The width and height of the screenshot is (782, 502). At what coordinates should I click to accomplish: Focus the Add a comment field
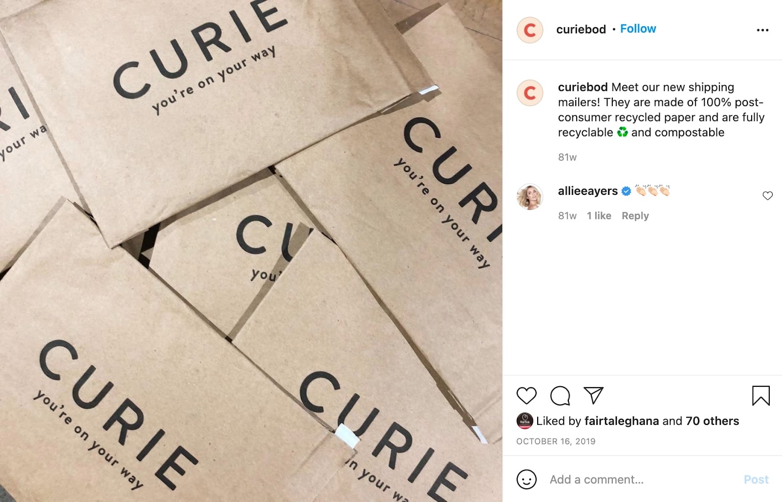tap(640, 480)
